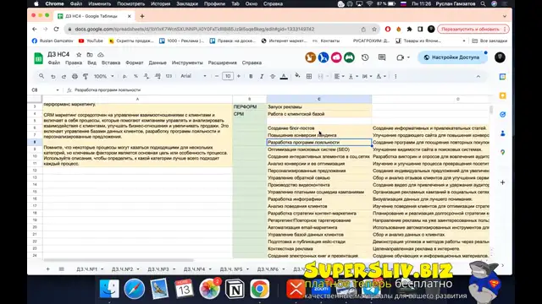
Task: Collapse the menus with the chevron arrow
Action: [478, 76]
